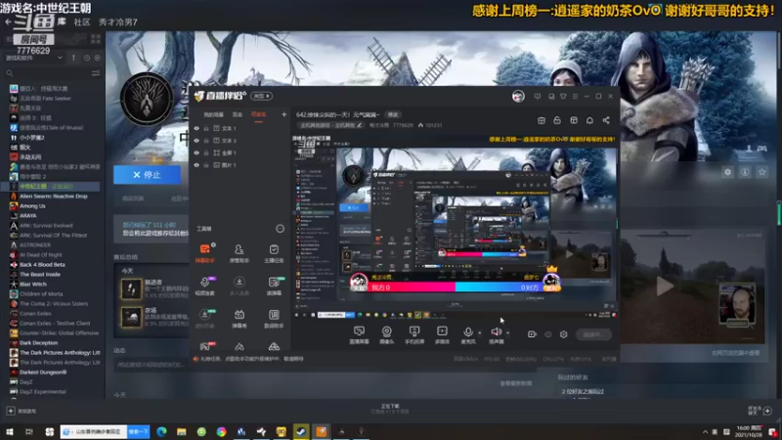Image resolution: width=782 pixels, height=440 pixels.
Task: Click the streamer avatar in Douyu title bar
Action: [518, 96]
